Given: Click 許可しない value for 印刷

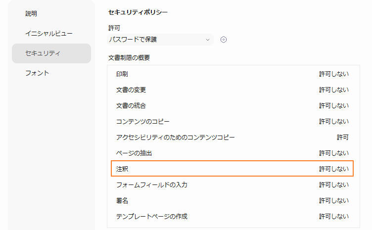Looking at the screenshot, I should (x=333, y=74).
